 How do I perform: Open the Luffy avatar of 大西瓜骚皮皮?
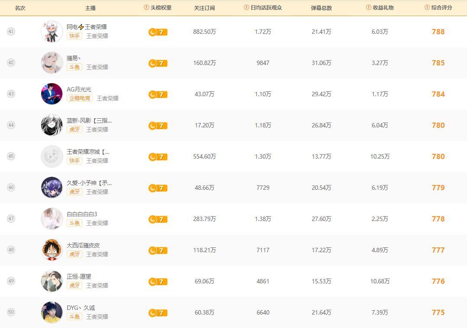(x=52, y=250)
